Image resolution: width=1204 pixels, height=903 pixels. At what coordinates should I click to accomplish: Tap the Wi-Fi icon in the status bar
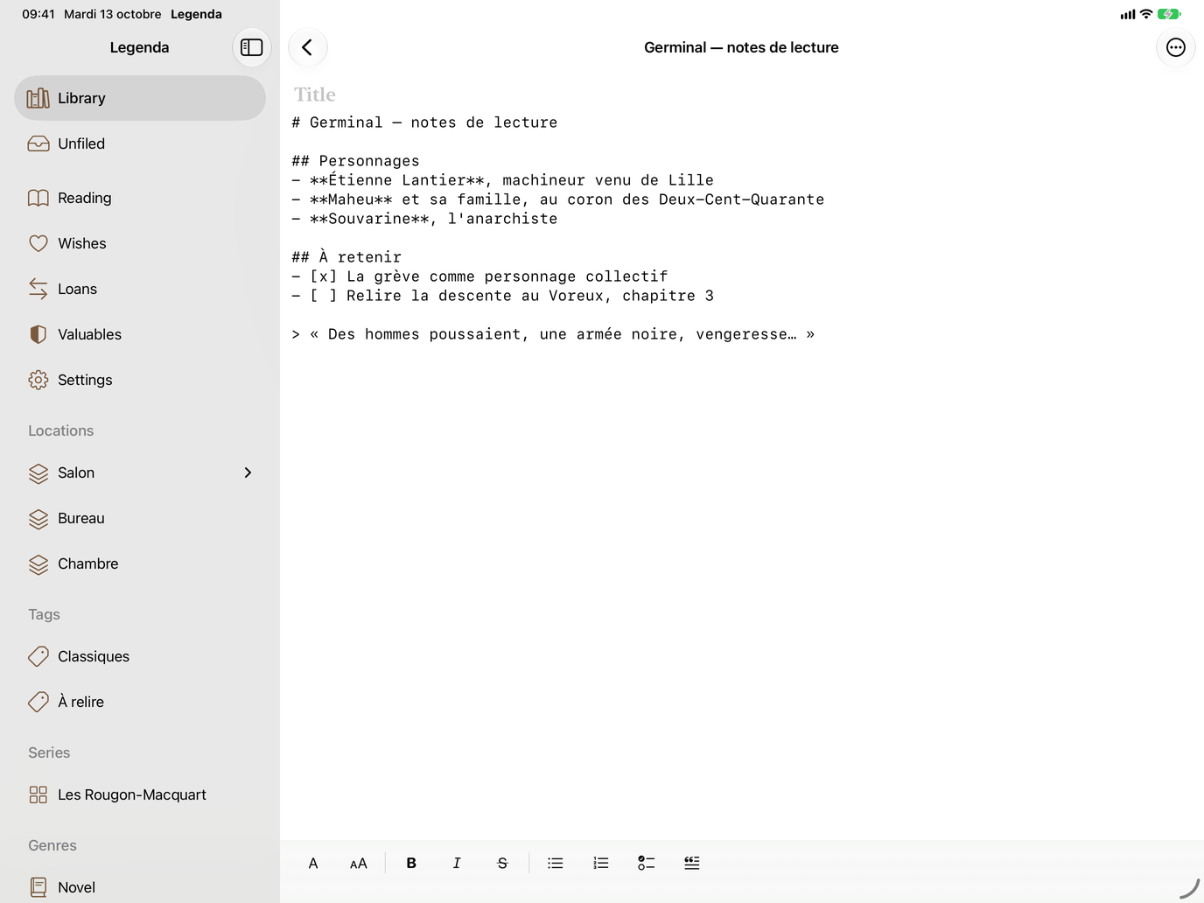pyautogui.click(x=1146, y=14)
